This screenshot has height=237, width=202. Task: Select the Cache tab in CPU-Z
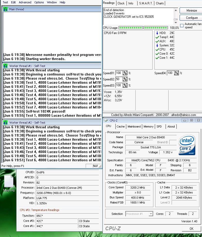pyautogui.click(x=121, y=126)
